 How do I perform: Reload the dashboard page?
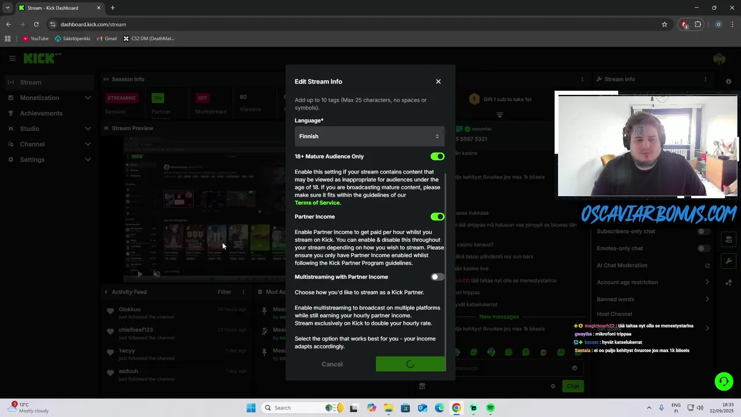click(36, 24)
